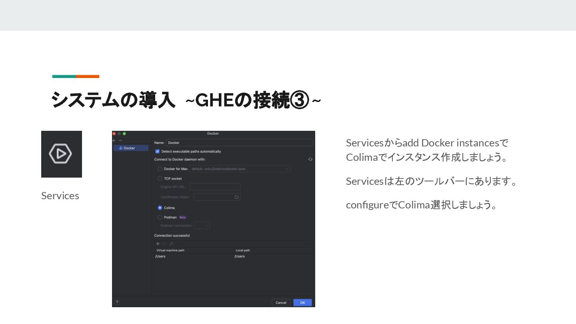Click the Engine API URL field
Screen dimensions: 576x324
pyautogui.click(x=215, y=187)
